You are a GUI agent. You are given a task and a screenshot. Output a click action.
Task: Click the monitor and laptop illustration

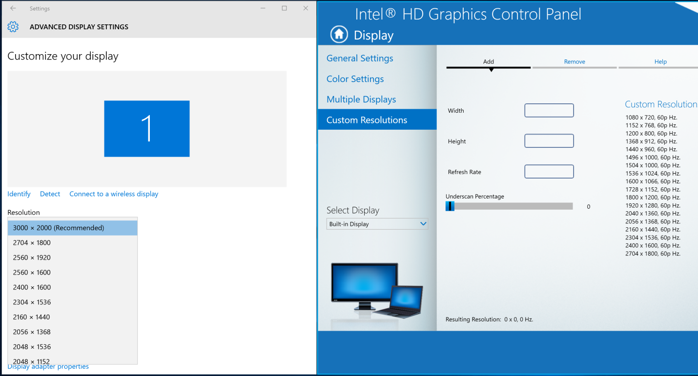(x=377, y=289)
